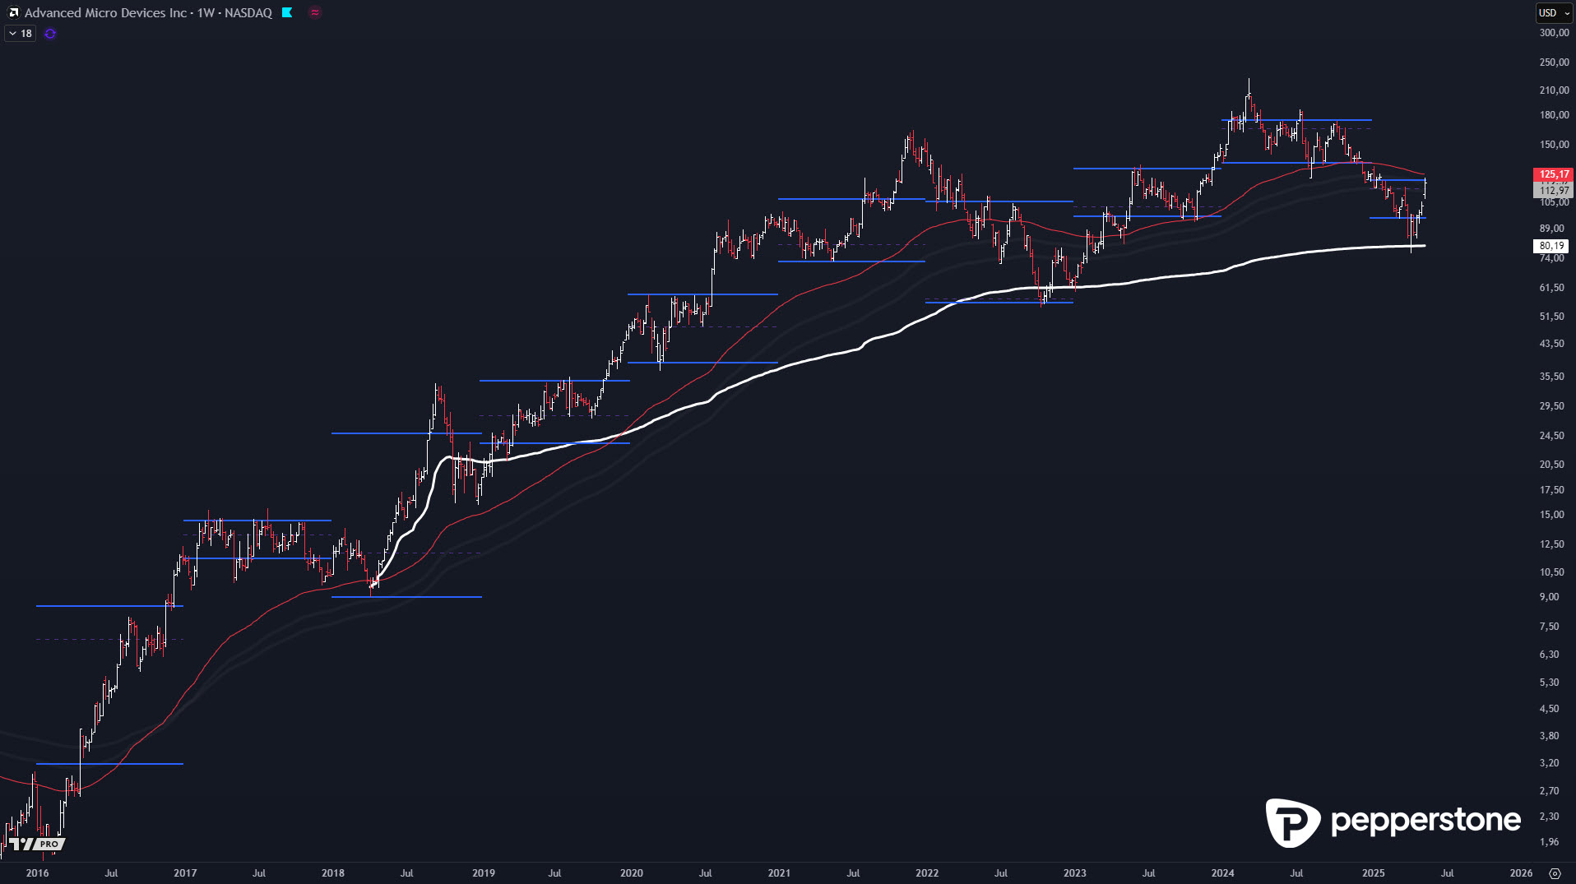Click the 2018 label on time axis

pyautogui.click(x=333, y=873)
